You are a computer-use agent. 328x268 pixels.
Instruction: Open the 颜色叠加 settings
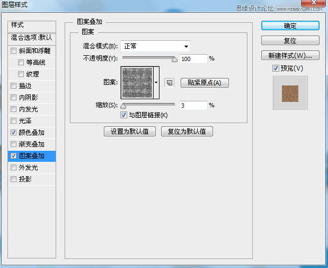pos(32,133)
